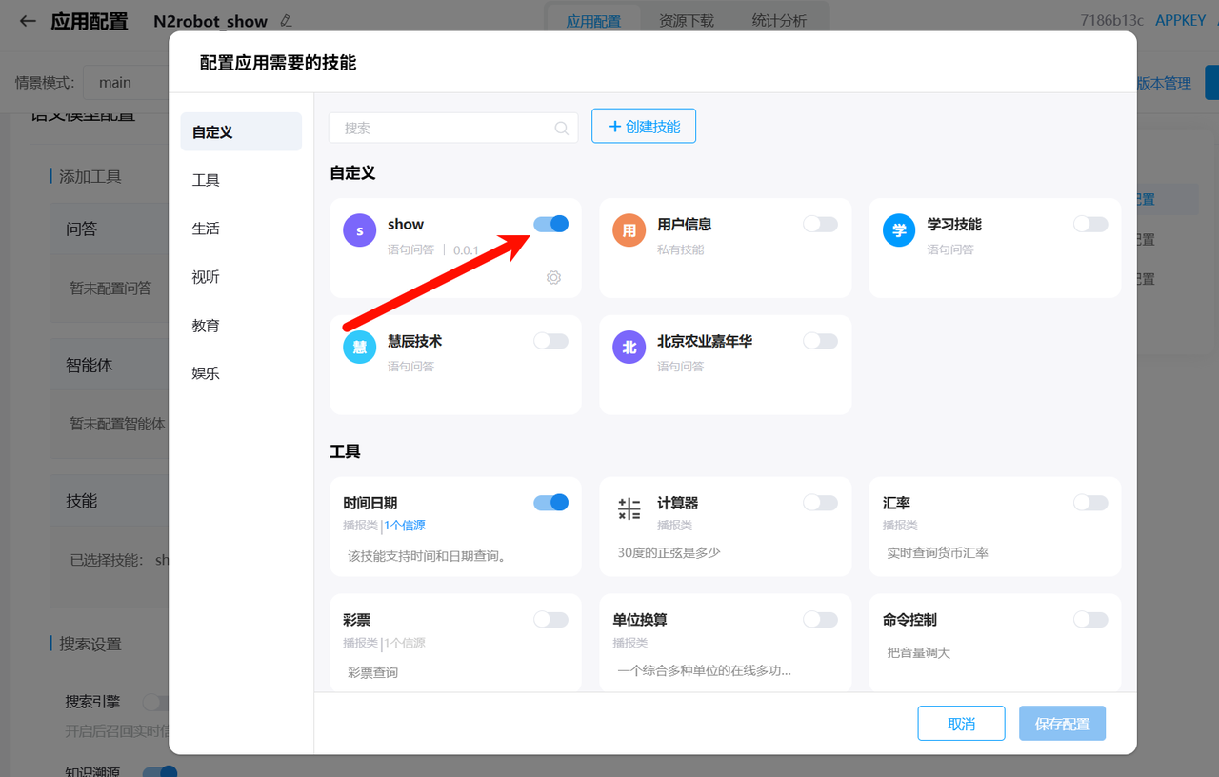Click the orange 用 avatar icon
This screenshot has width=1219, height=777.
click(629, 230)
